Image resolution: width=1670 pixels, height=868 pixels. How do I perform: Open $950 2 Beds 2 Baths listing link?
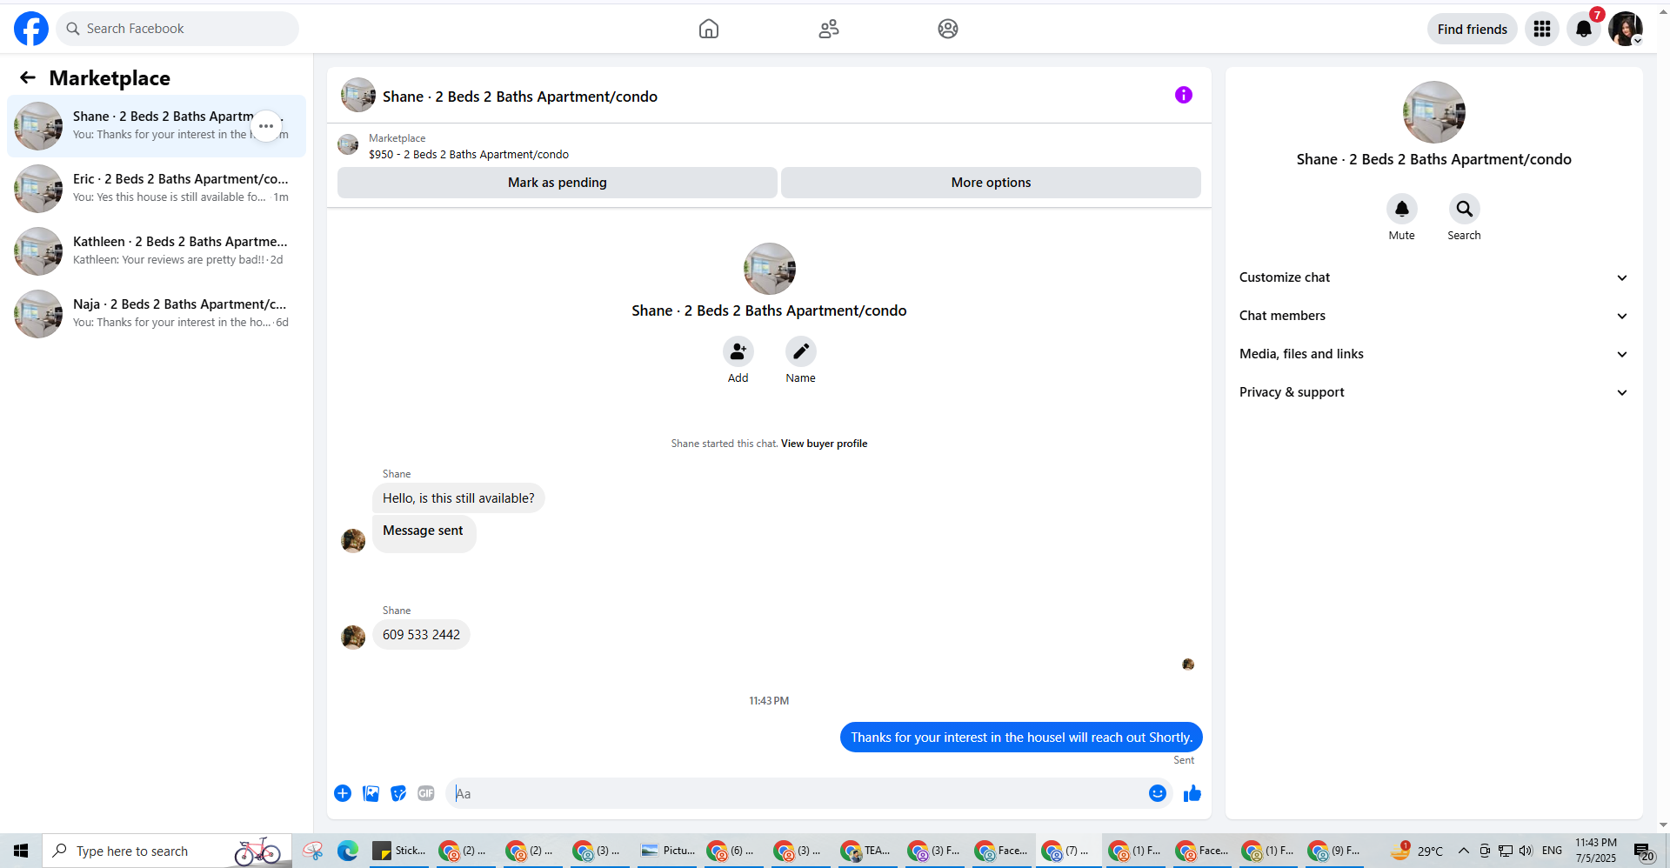[469, 155]
